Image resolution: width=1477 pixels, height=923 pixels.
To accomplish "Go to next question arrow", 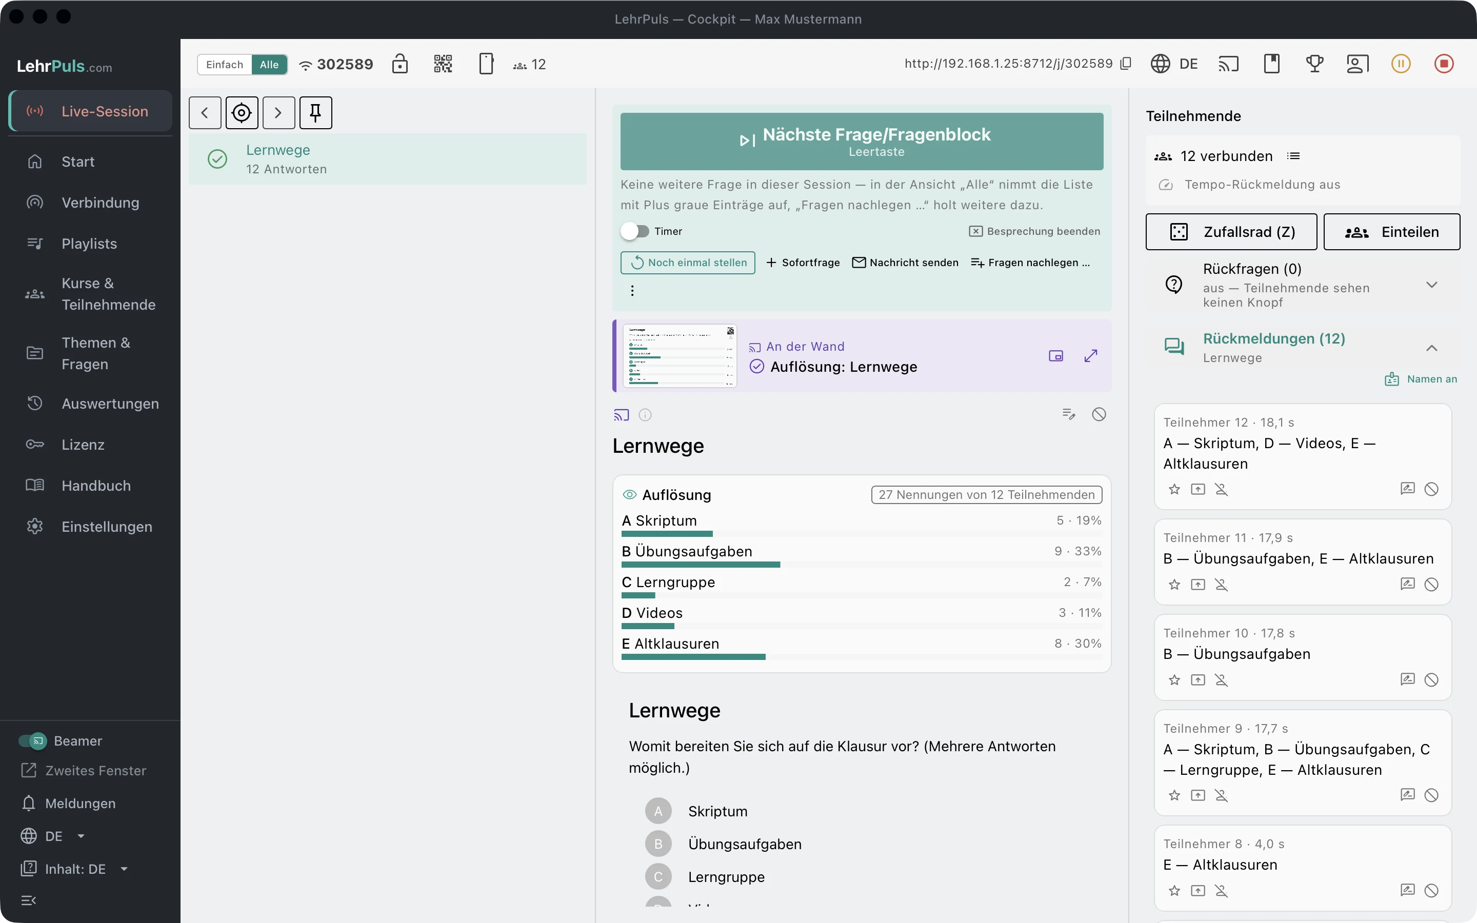I will pyautogui.click(x=279, y=112).
